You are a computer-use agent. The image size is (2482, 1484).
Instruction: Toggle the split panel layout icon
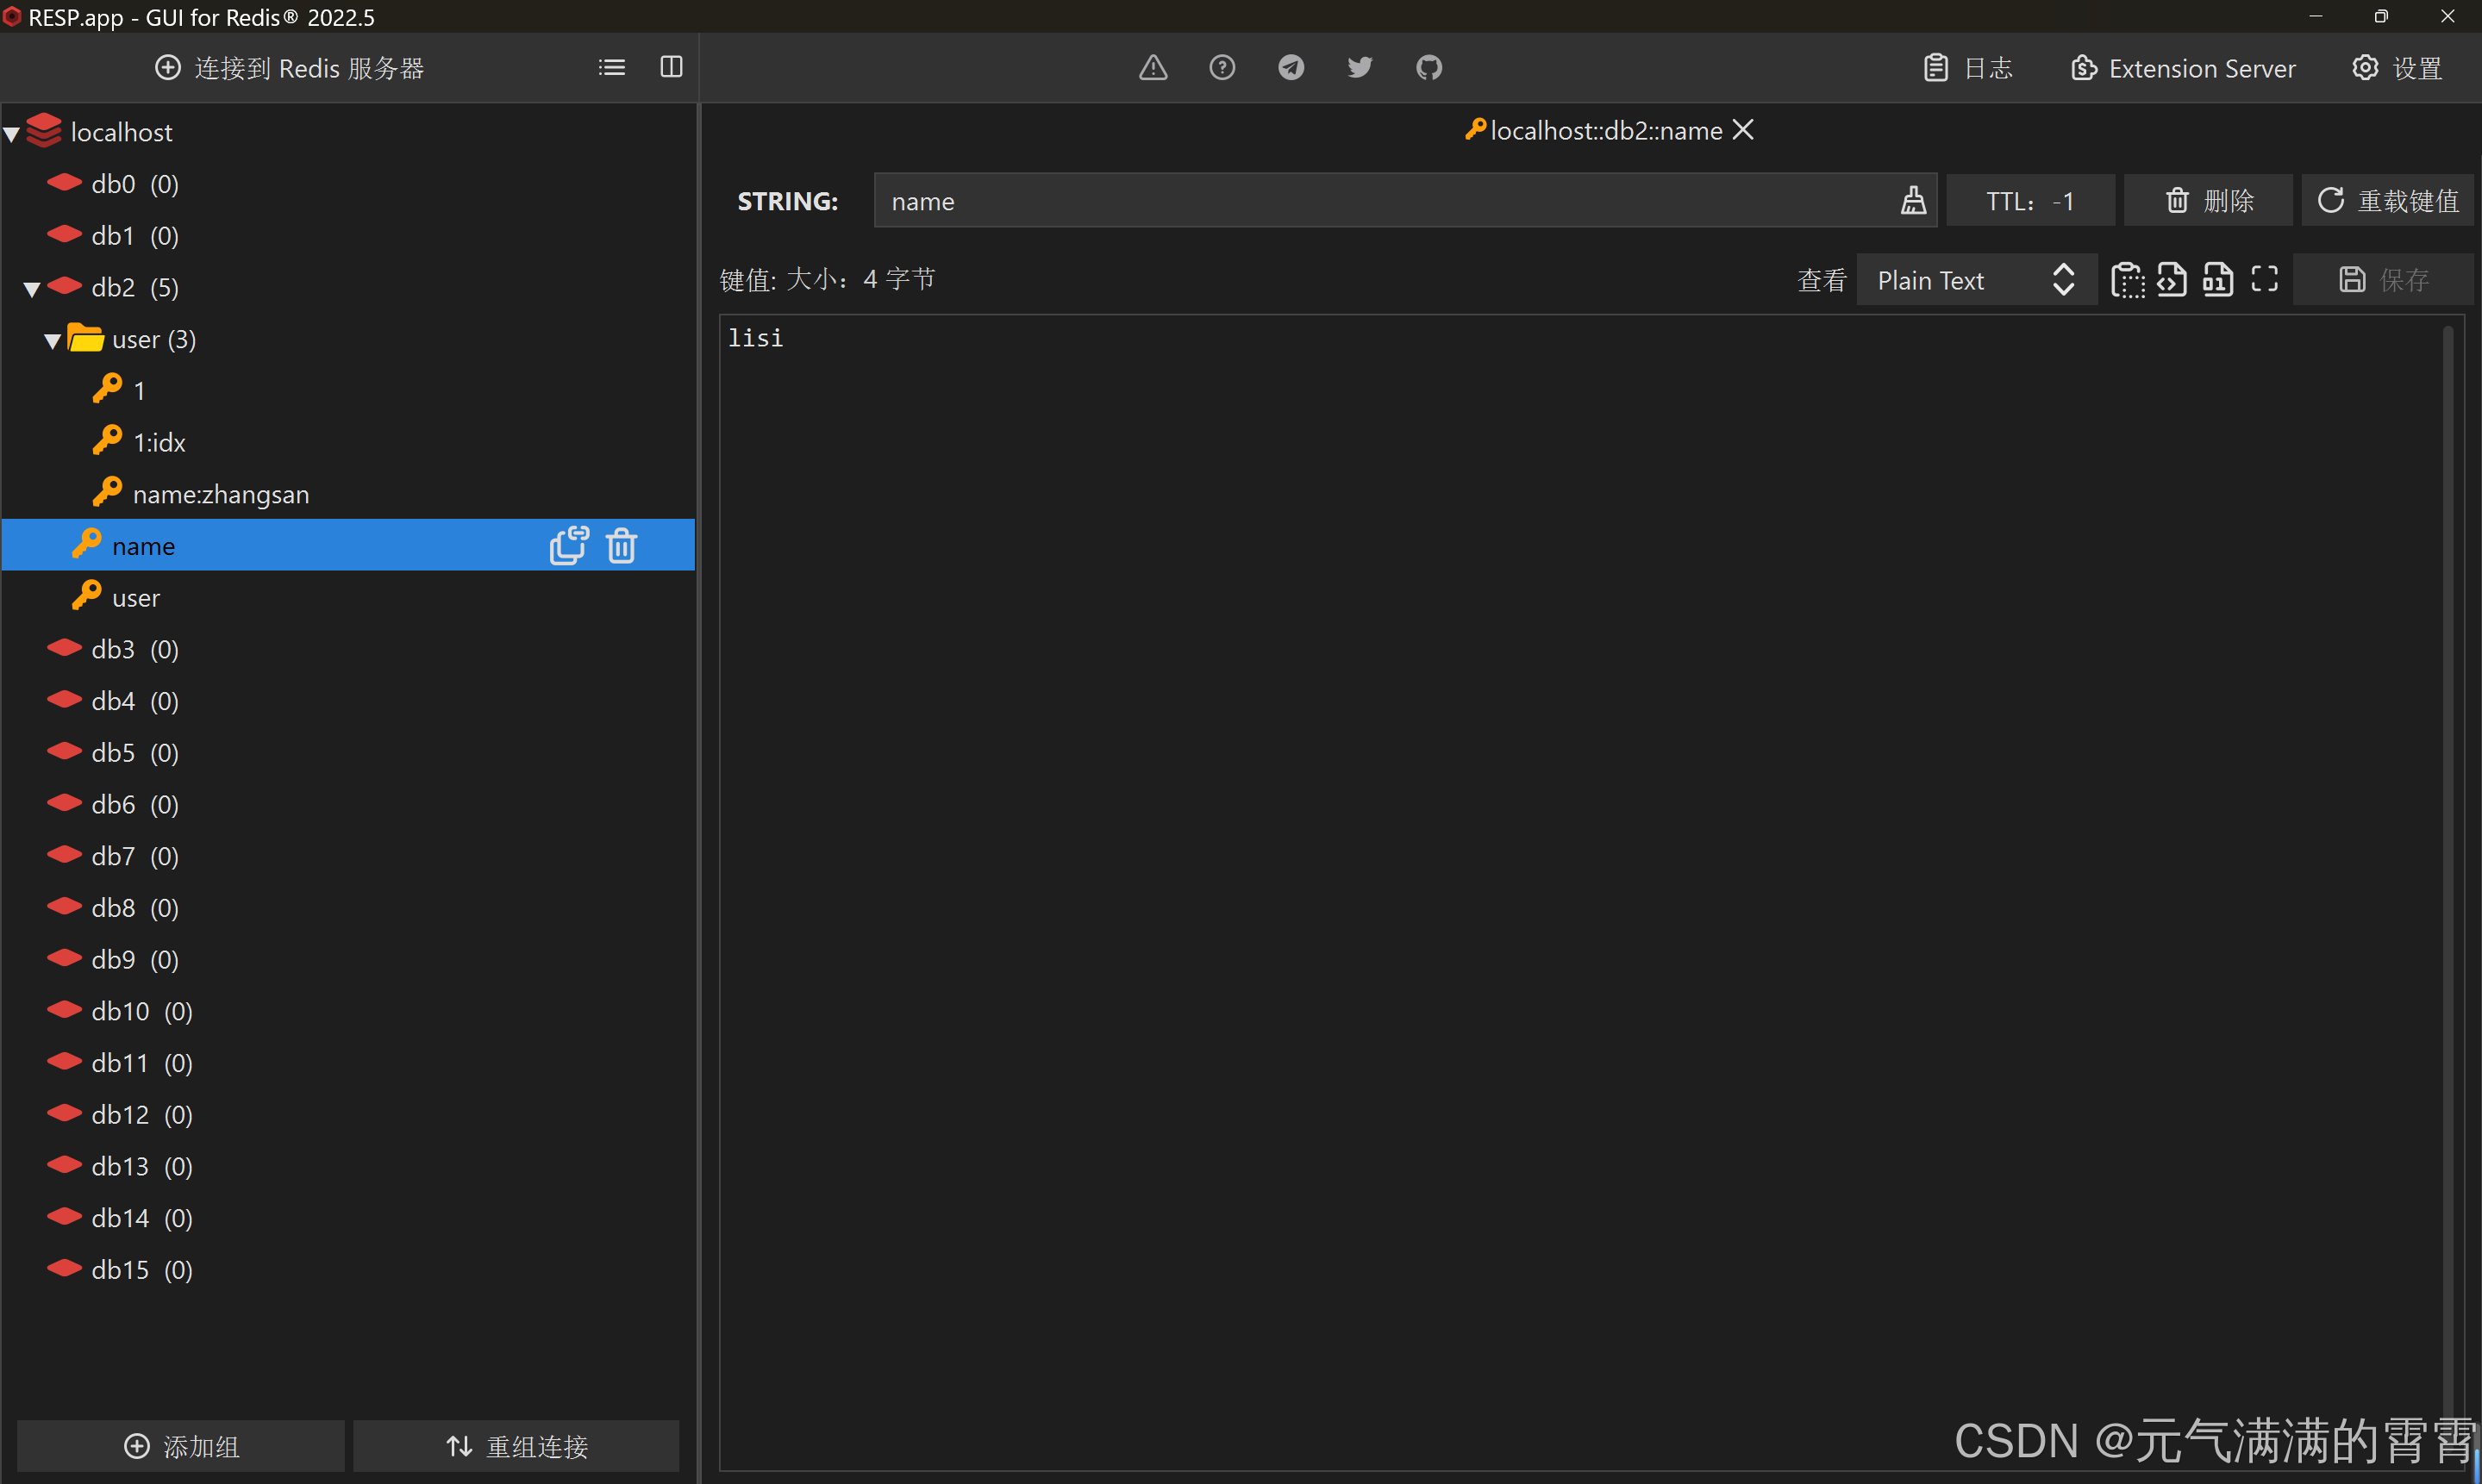pyautogui.click(x=672, y=68)
